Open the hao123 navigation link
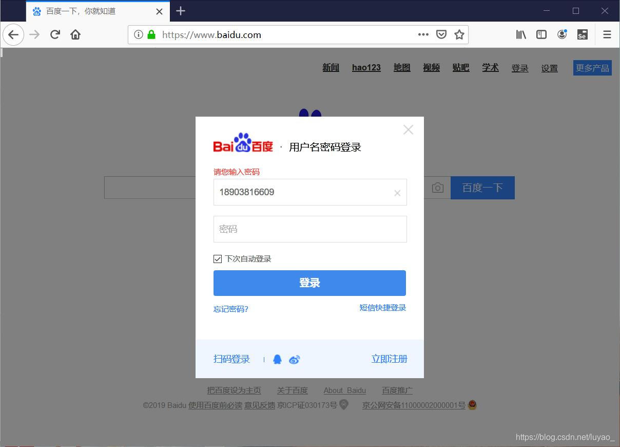620x447 pixels. (366, 67)
